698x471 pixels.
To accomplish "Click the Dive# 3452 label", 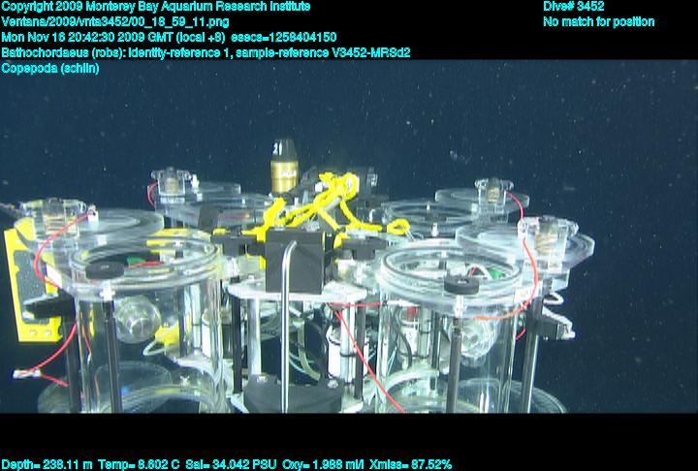I will click(x=573, y=7).
